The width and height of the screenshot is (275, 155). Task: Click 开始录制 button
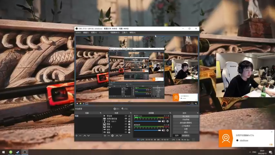pyautogui.click(x=186, y=120)
